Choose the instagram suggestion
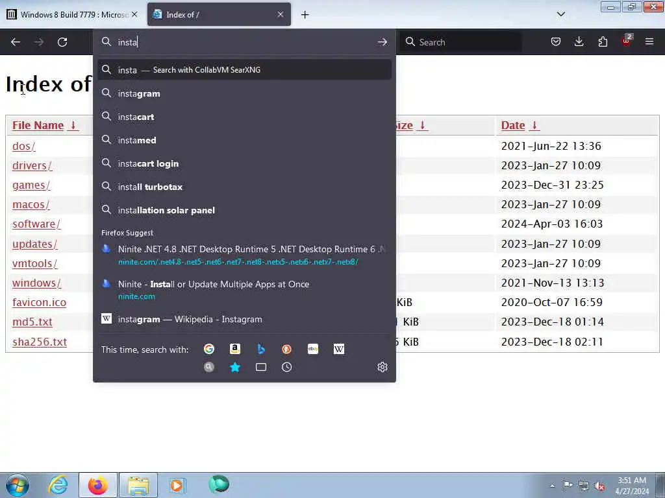Screen dimensions: 665x498 click(244, 93)
